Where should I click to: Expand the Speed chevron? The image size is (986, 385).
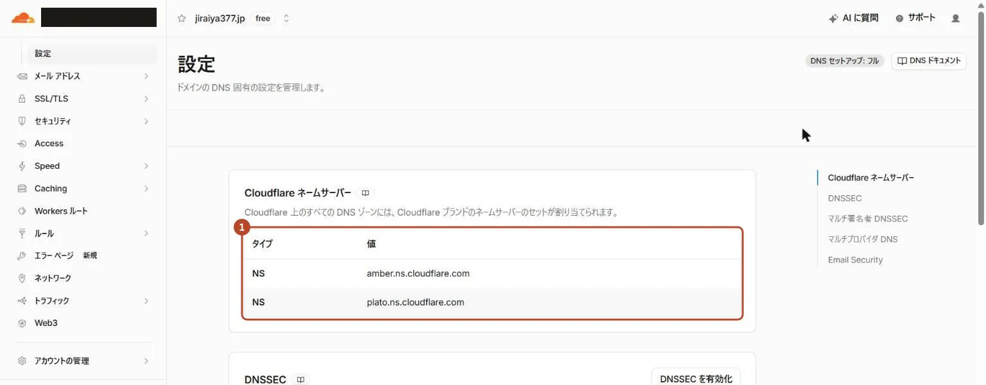click(146, 166)
